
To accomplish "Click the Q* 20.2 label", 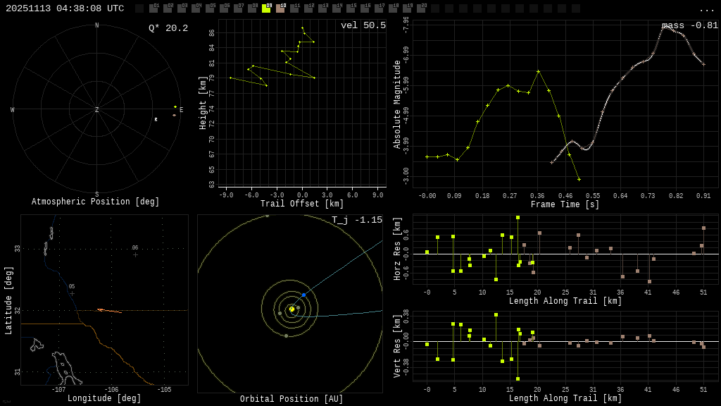I will point(168,28).
